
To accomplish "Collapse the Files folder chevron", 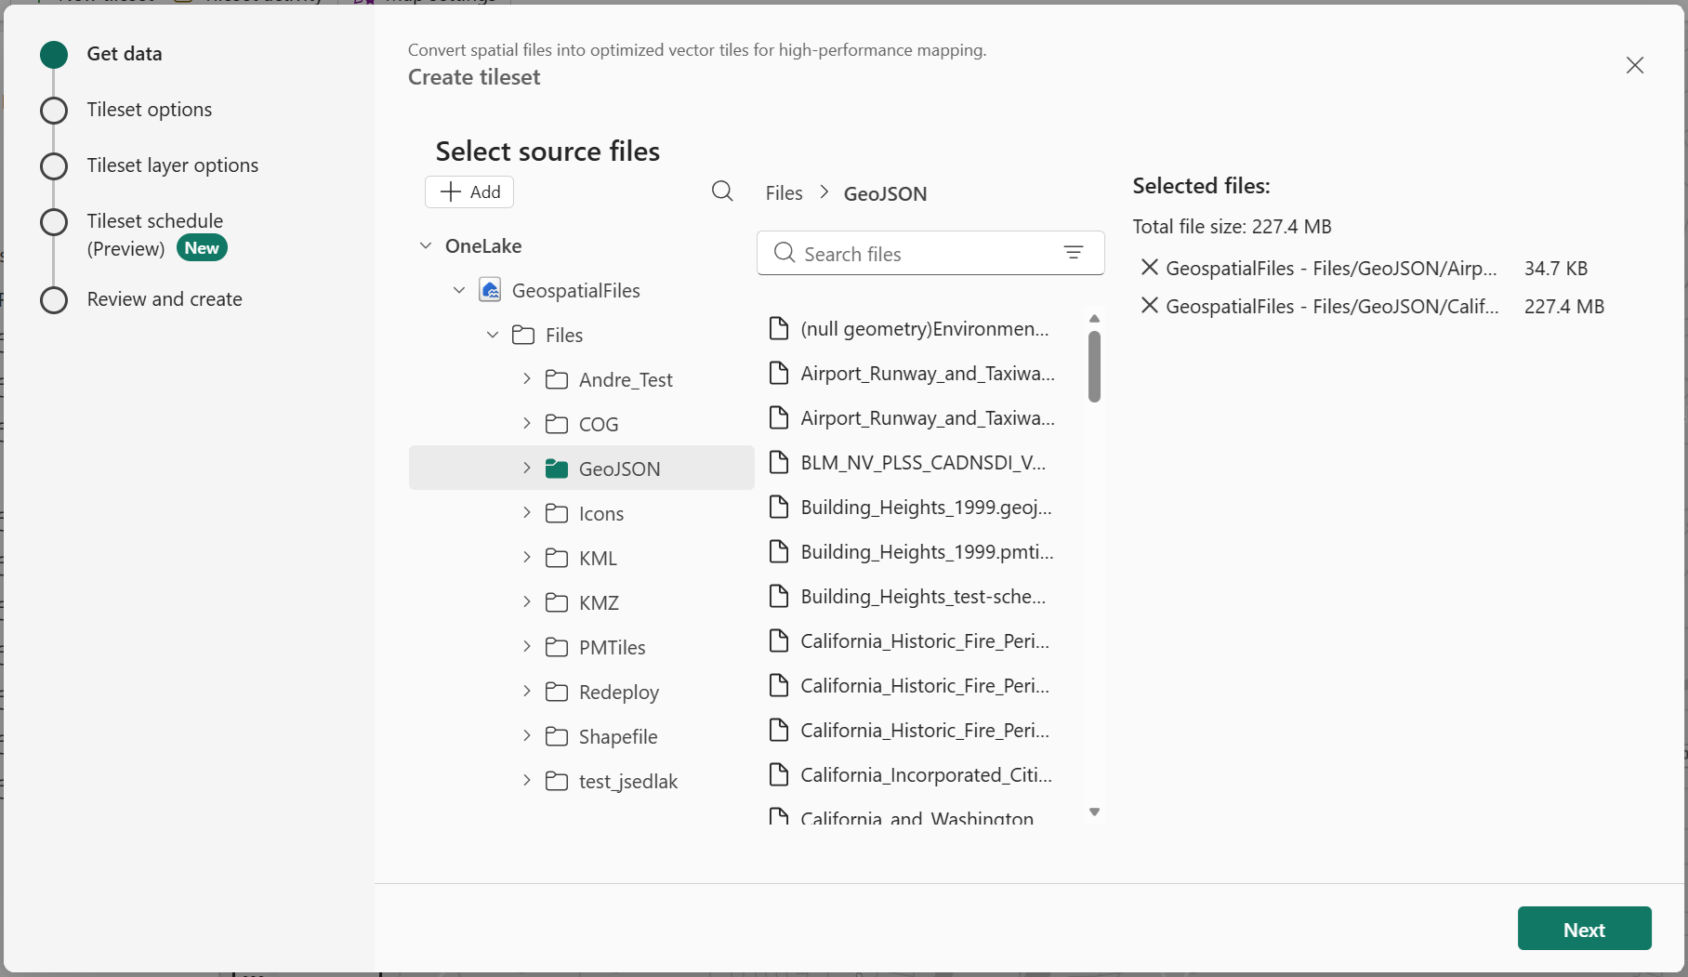I will [493, 335].
